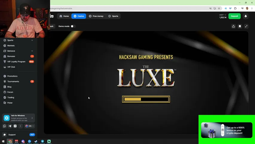
Task: Open Support 24/7 chat
Action: 19,135
